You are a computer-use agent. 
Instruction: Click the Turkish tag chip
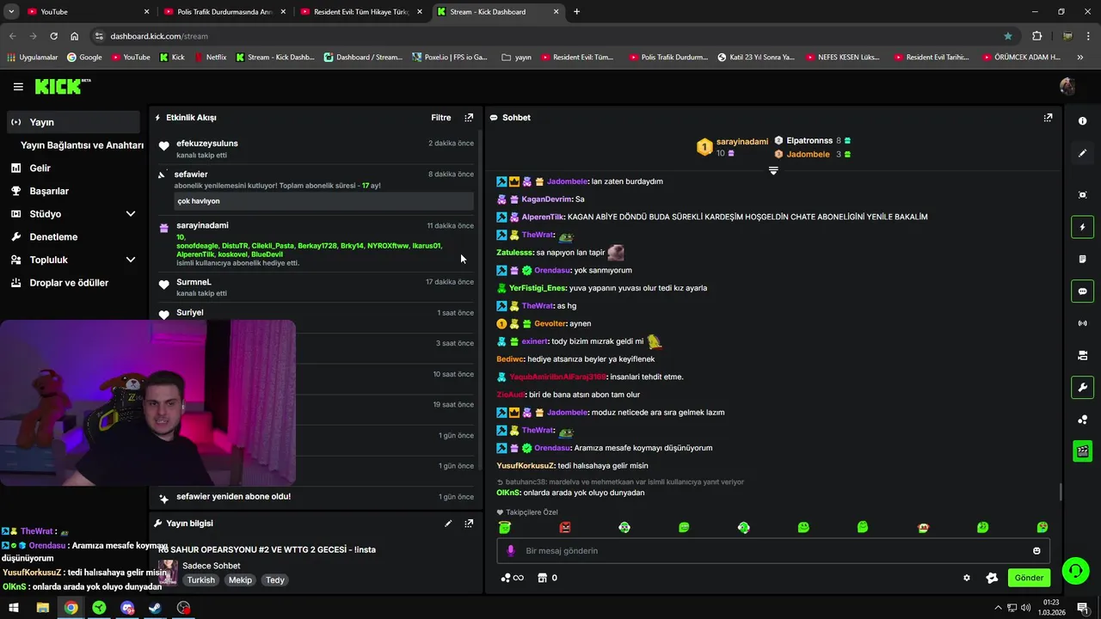201,580
